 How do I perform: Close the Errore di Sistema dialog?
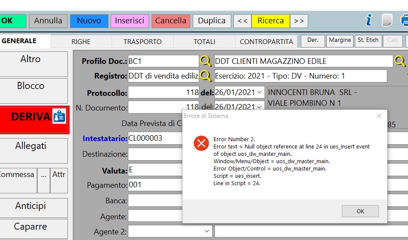pyautogui.click(x=379, y=116)
